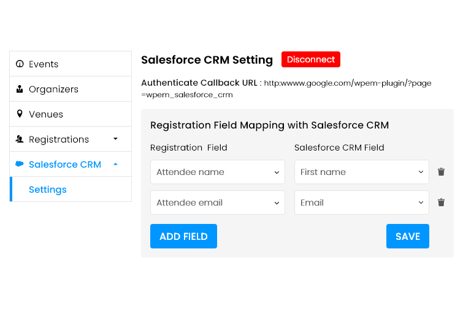Open the Events menu item
463x309 pixels.
pos(71,64)
